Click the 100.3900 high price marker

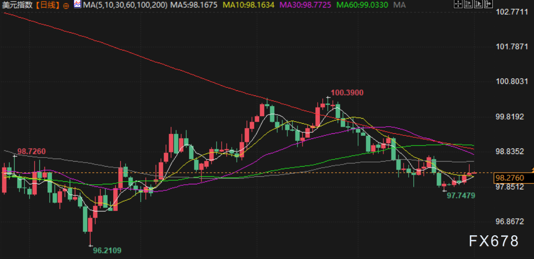pos(347,93)
